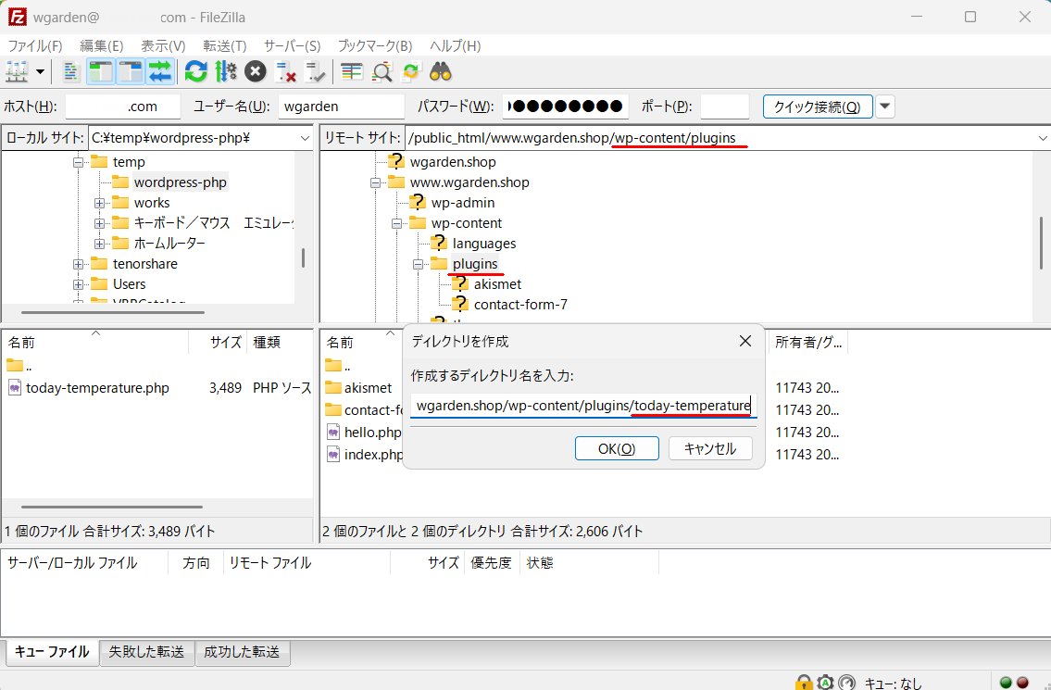This screenshot has width=1051, height=690.
Task: Open Quickconnect history dropdown arrow
Action: 885,107
